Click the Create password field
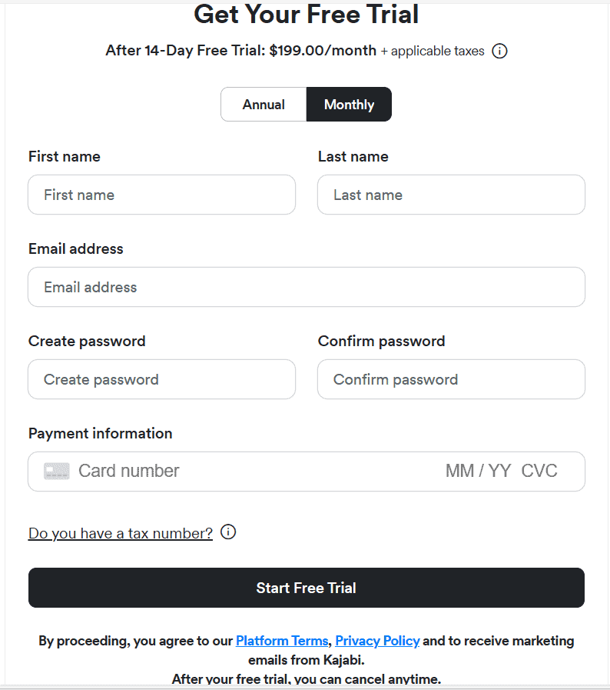610x690 pixels. tap(161, 379)
